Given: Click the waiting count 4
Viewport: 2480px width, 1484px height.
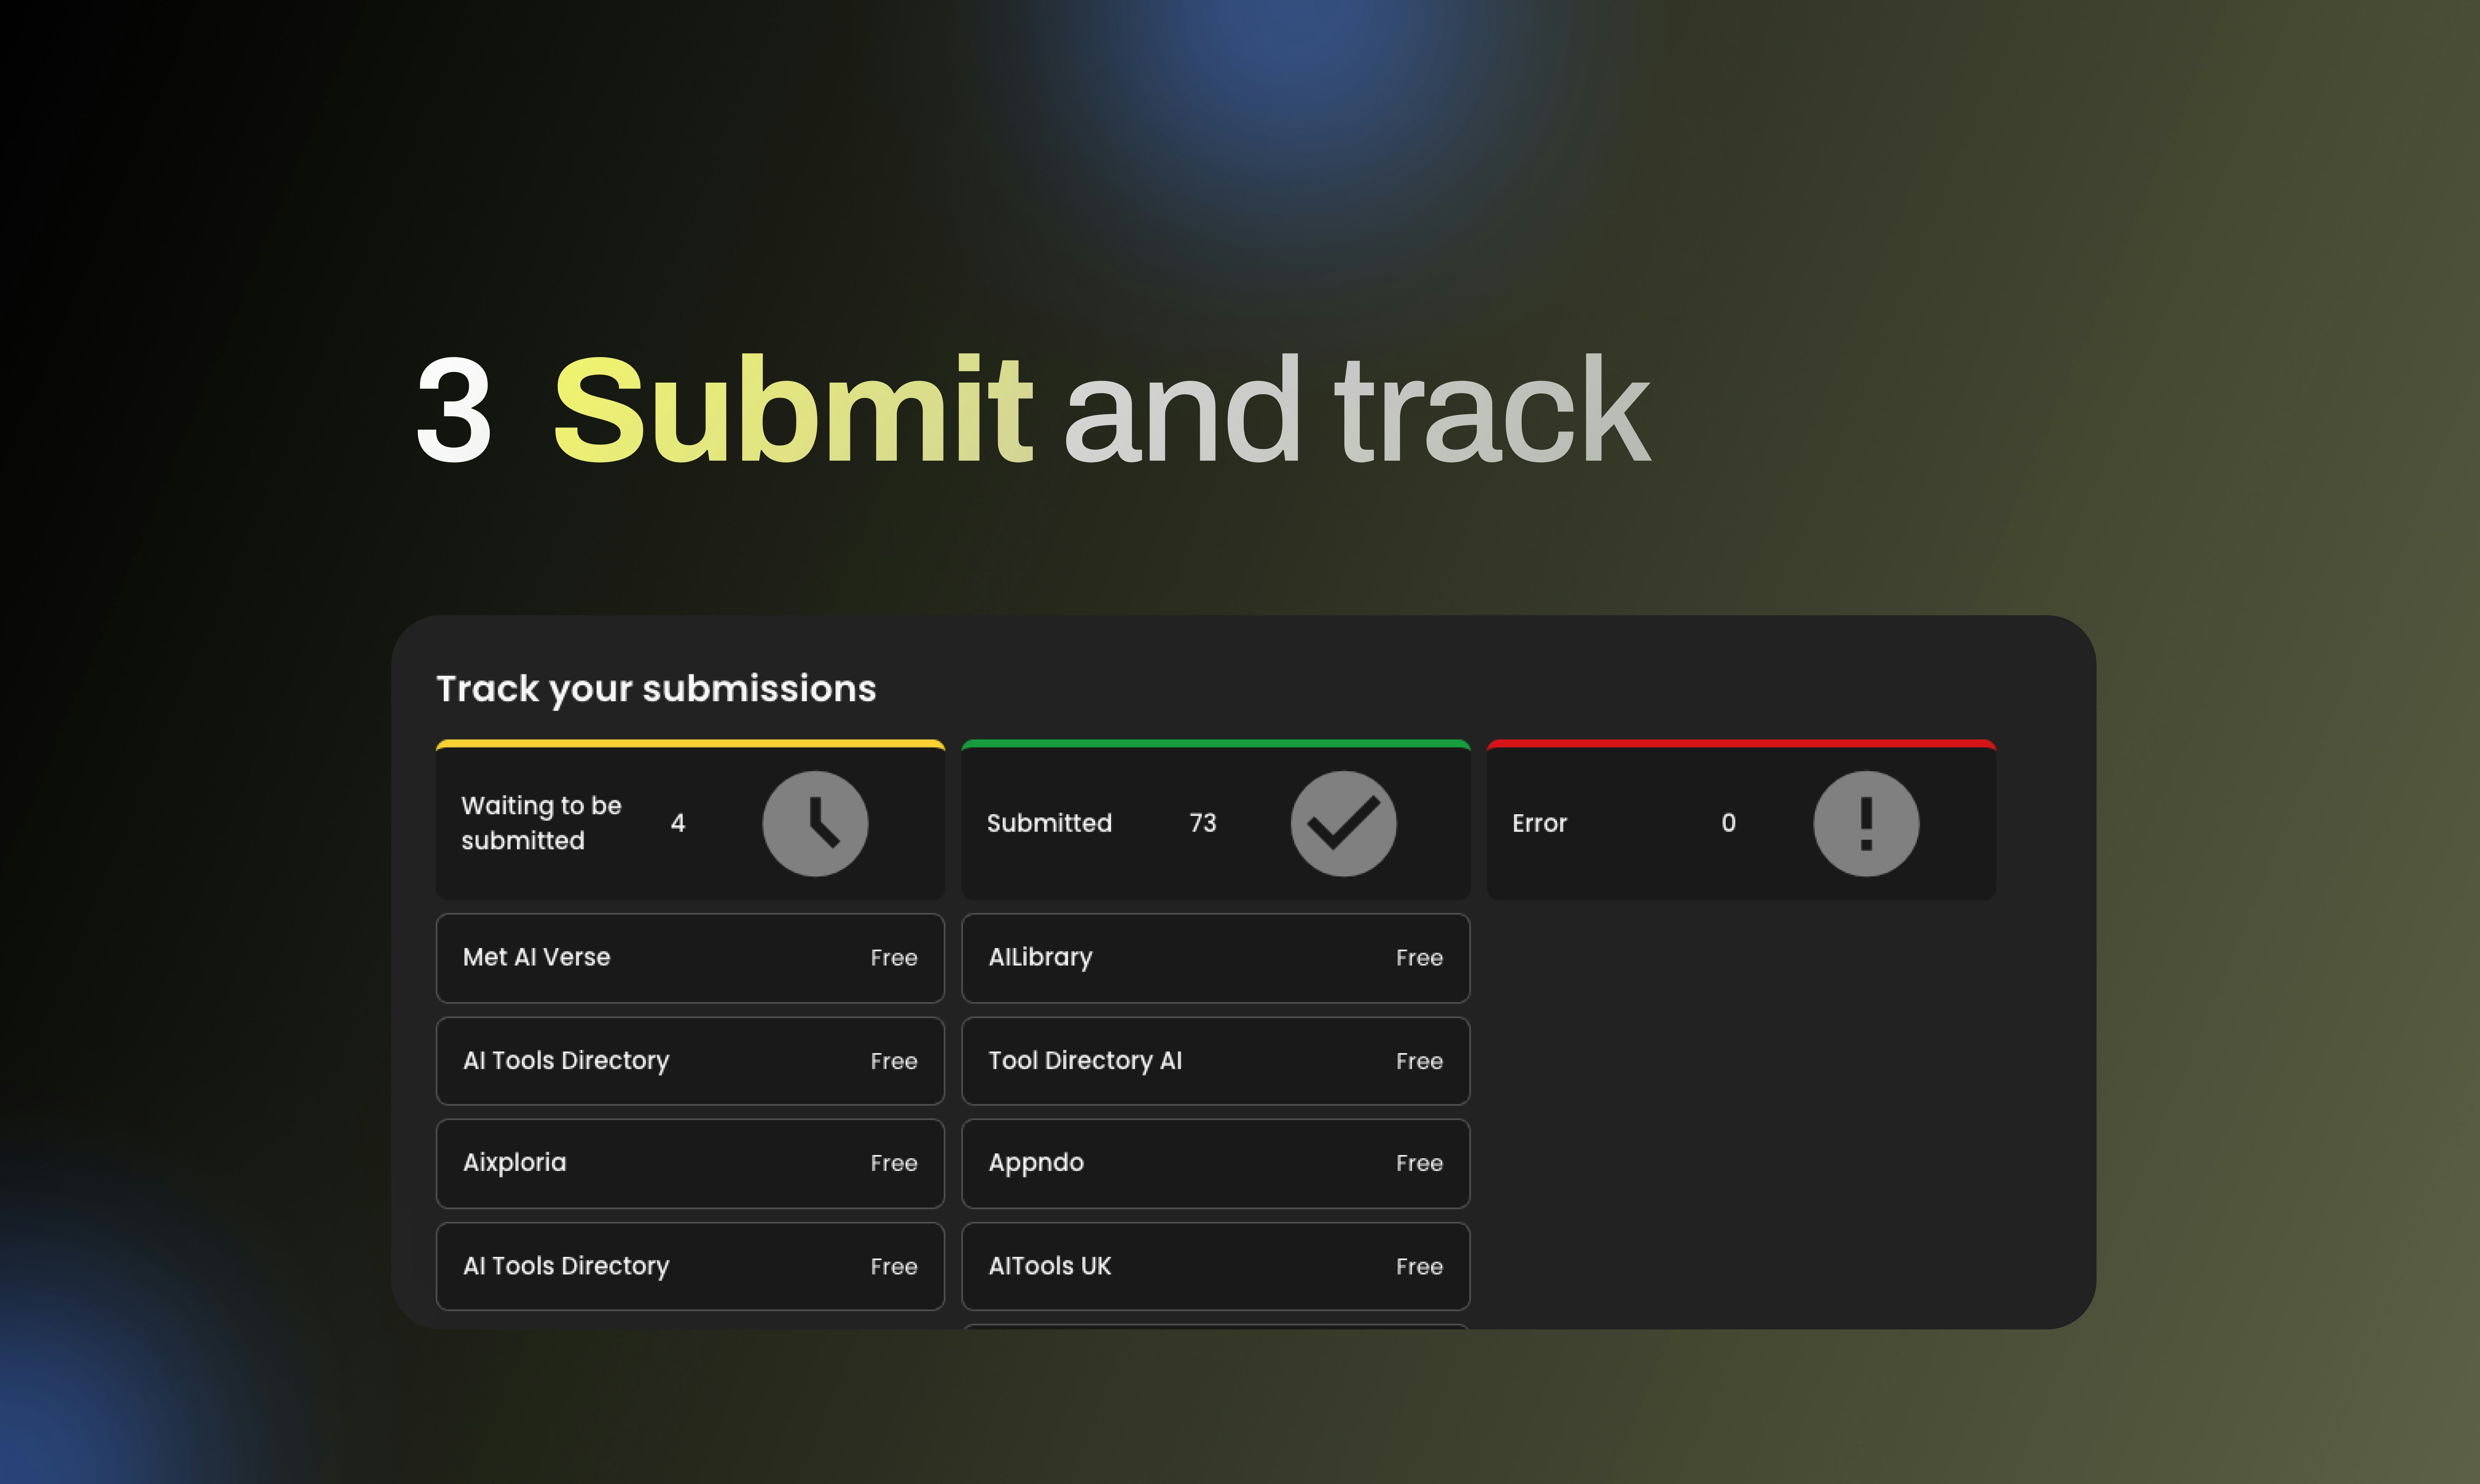Looking at the screenshot, I should pyautogui.click(x=678, y=823).
